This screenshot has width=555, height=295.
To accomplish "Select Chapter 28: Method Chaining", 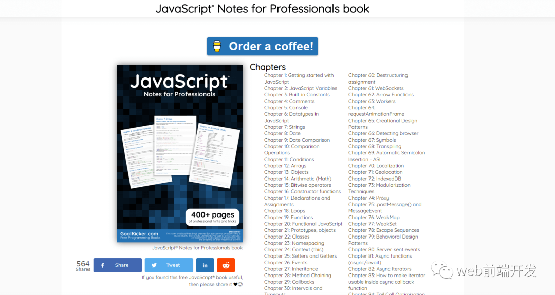I will click(298, 275).
